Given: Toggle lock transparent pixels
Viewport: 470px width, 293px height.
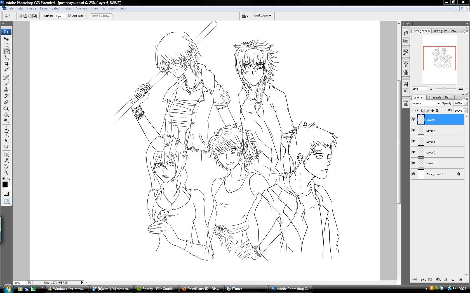Looking at the screenshot, I should pos(423,111).
